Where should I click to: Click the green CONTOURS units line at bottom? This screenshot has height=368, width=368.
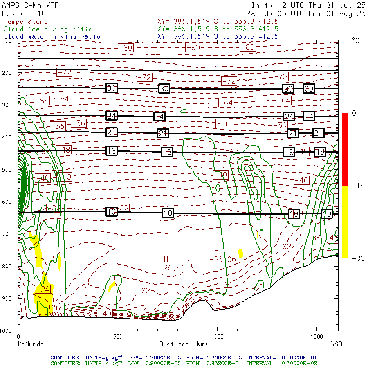[184, 364]
